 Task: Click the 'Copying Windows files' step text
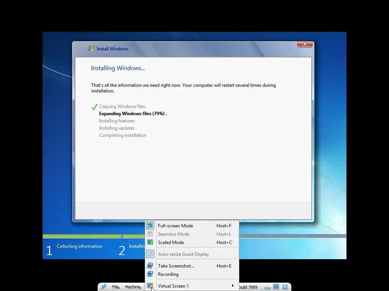(x=122, y=106)
